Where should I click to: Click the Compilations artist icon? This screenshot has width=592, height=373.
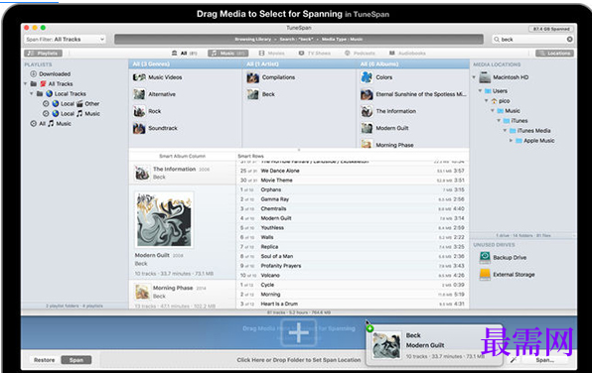tap(252, 77)
